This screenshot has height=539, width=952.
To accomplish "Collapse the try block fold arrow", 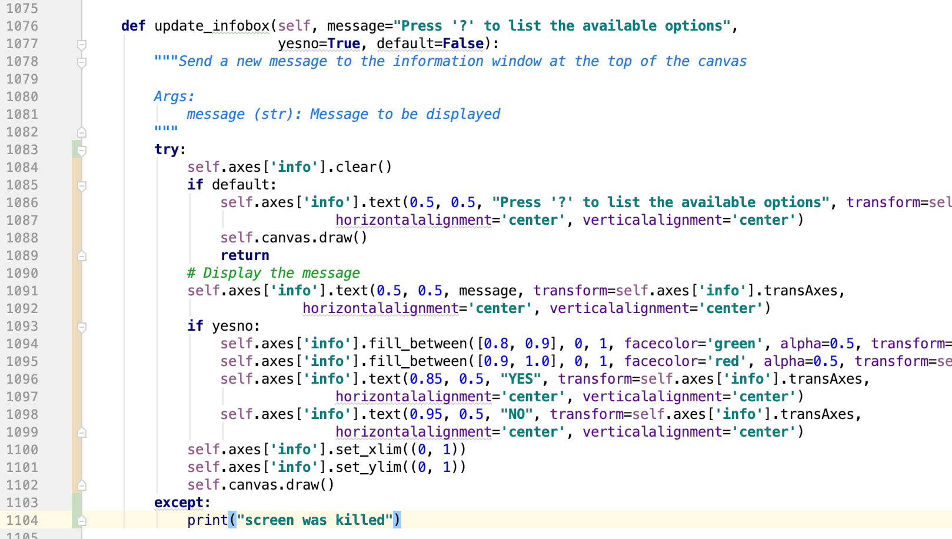I will [82, 149].
